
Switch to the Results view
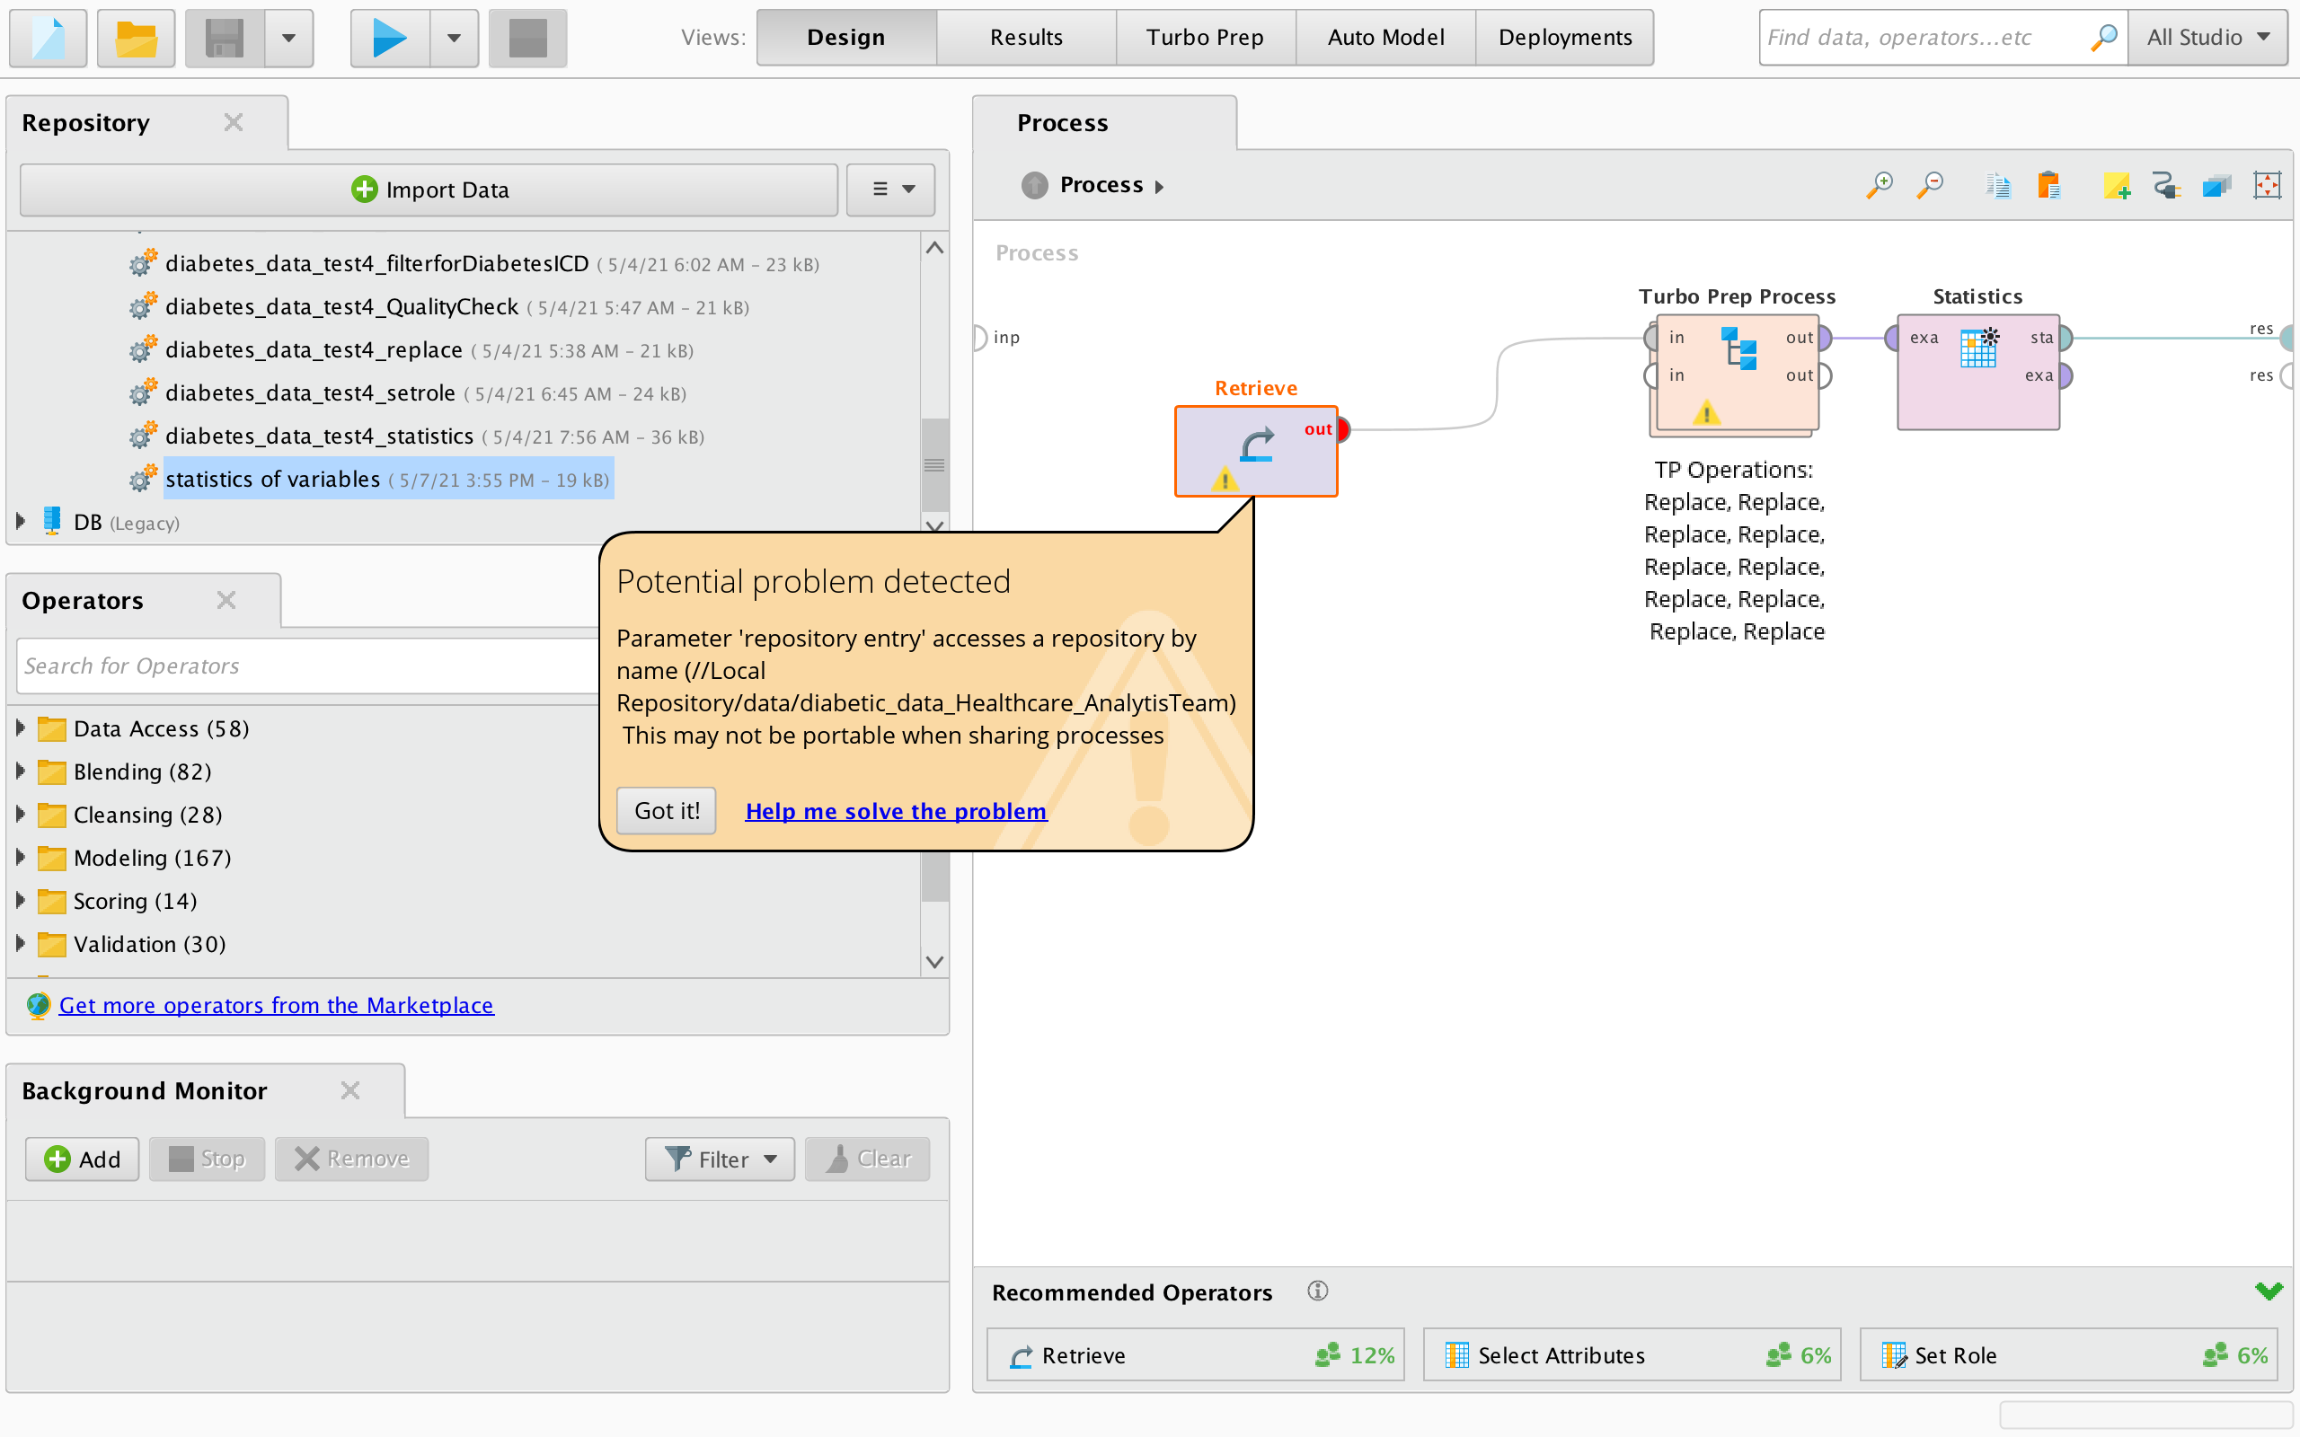click(x=1025, y=38)
